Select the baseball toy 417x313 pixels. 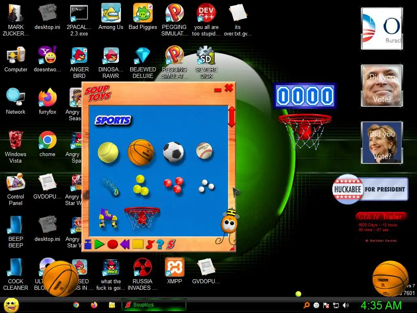[204, 151]
